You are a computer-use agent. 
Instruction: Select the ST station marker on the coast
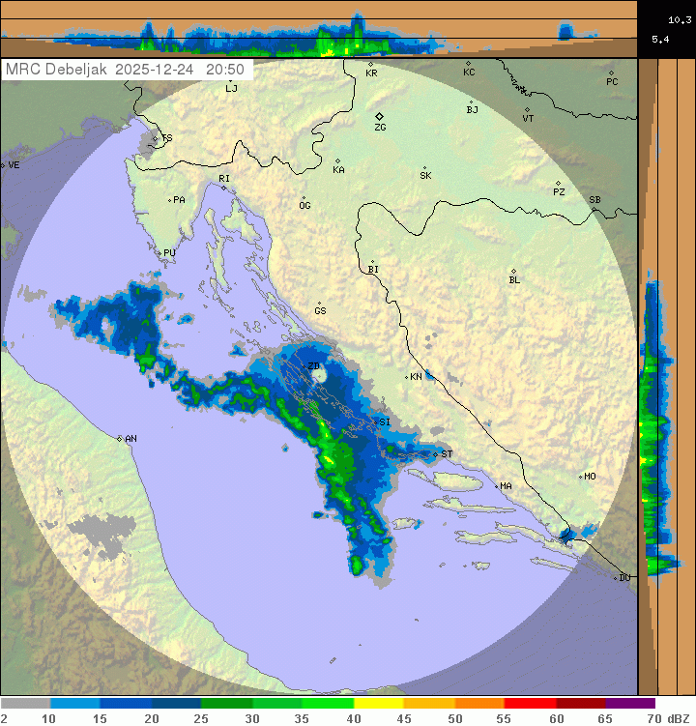click(435, 453)
